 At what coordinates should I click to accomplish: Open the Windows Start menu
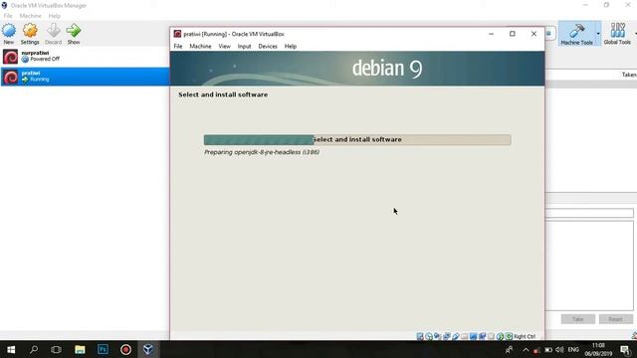click(11, 349)
